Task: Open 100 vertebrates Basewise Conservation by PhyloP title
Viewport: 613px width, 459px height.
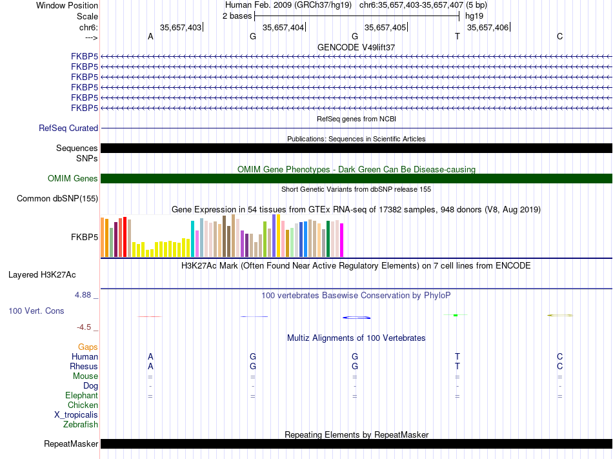Action: coord(356,296)
